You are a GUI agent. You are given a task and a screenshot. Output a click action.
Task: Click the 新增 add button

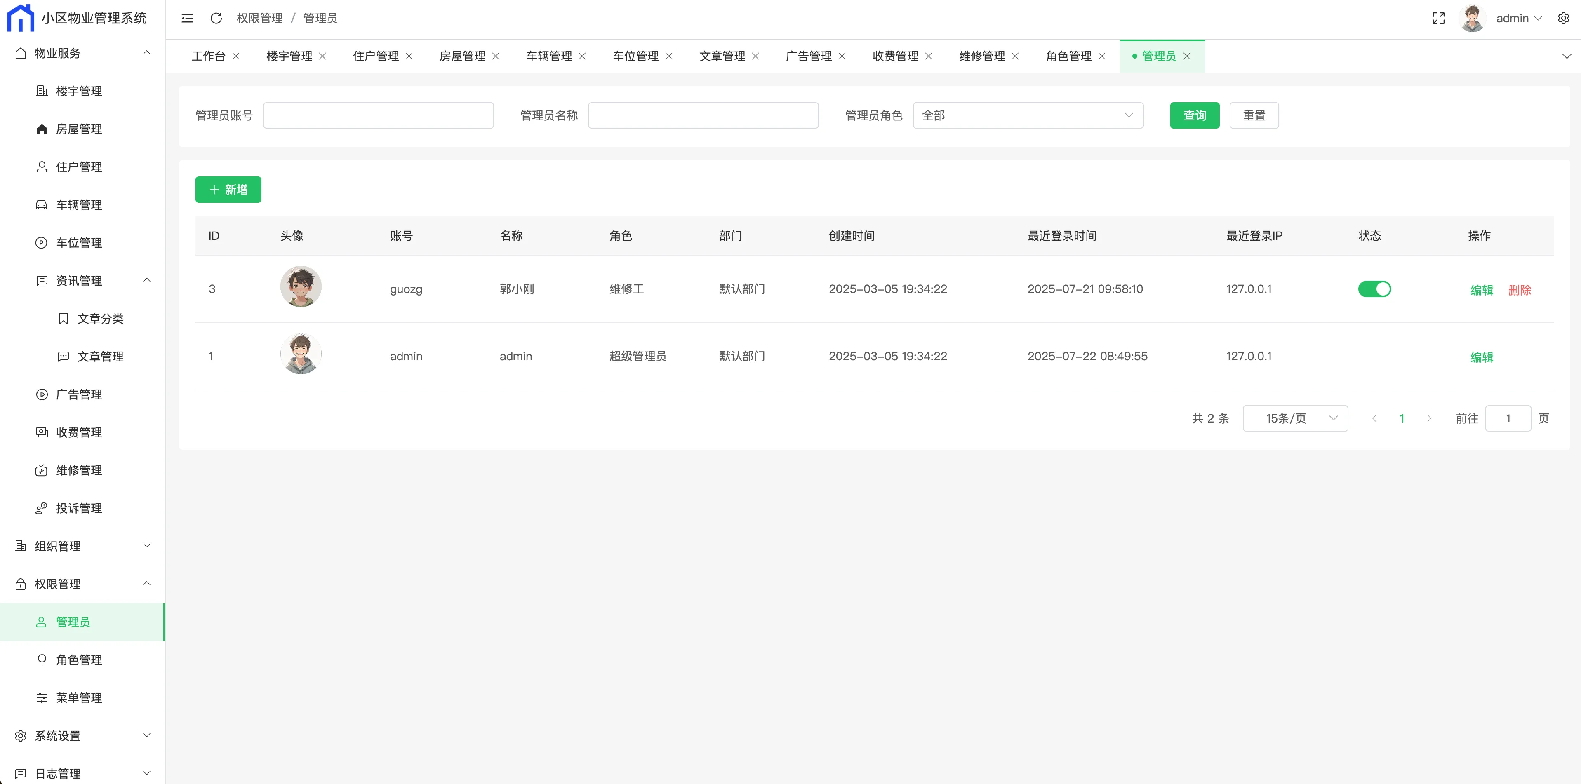pos(228,190)
